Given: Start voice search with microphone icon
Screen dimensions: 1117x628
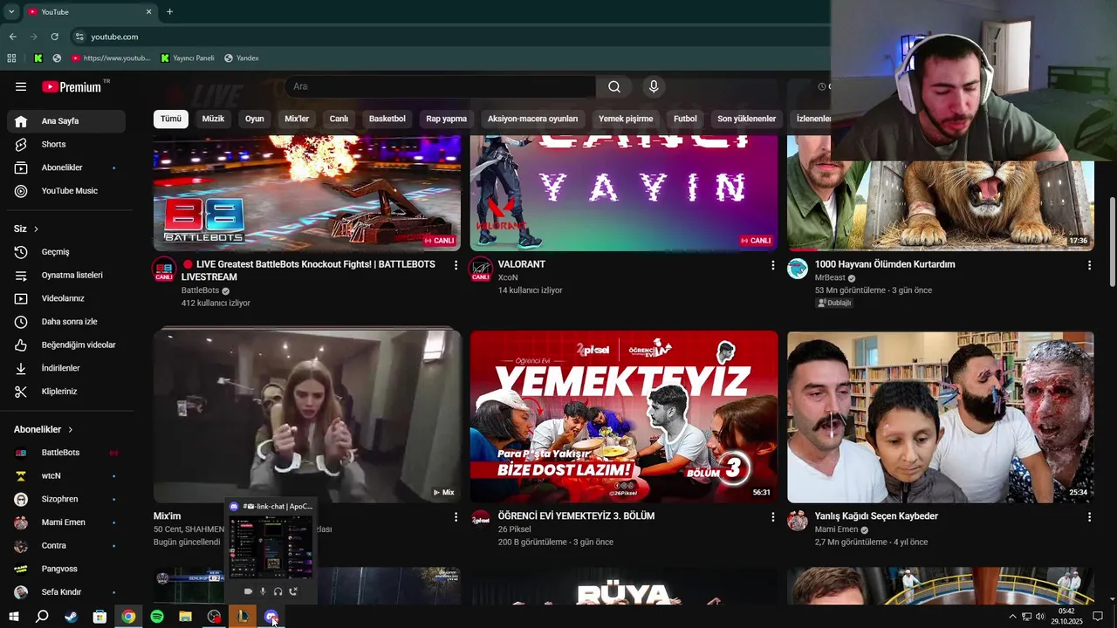Looking at the screenshot, I should coord(654,86).
